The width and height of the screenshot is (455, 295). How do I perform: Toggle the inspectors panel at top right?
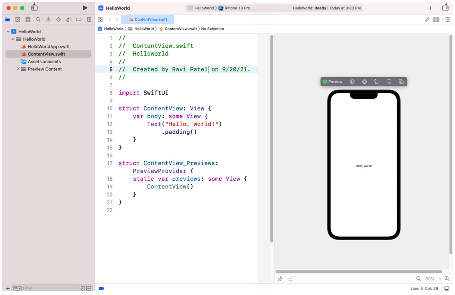coord(445,8)
